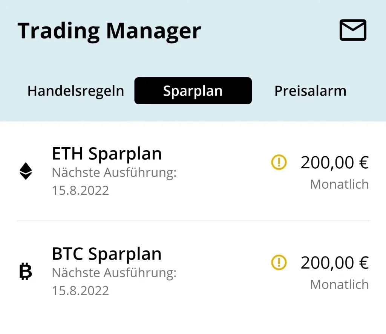Click the Bitcoin logo icon

pyautogui.click(x=26, y=271)
